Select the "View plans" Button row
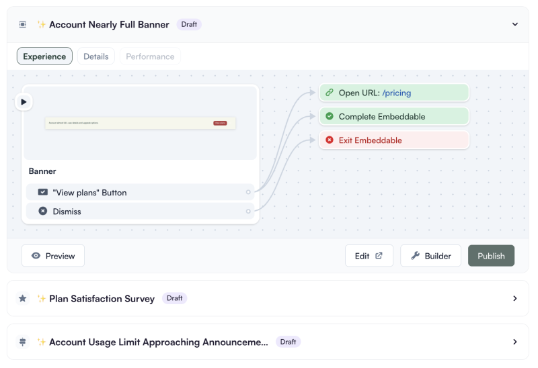Screen dimensions: 538x368 coord(141,192)
